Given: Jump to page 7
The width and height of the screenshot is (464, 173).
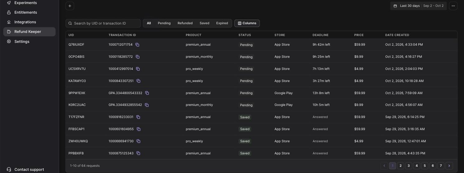Looking at the screenshot, I should (440, 166).
